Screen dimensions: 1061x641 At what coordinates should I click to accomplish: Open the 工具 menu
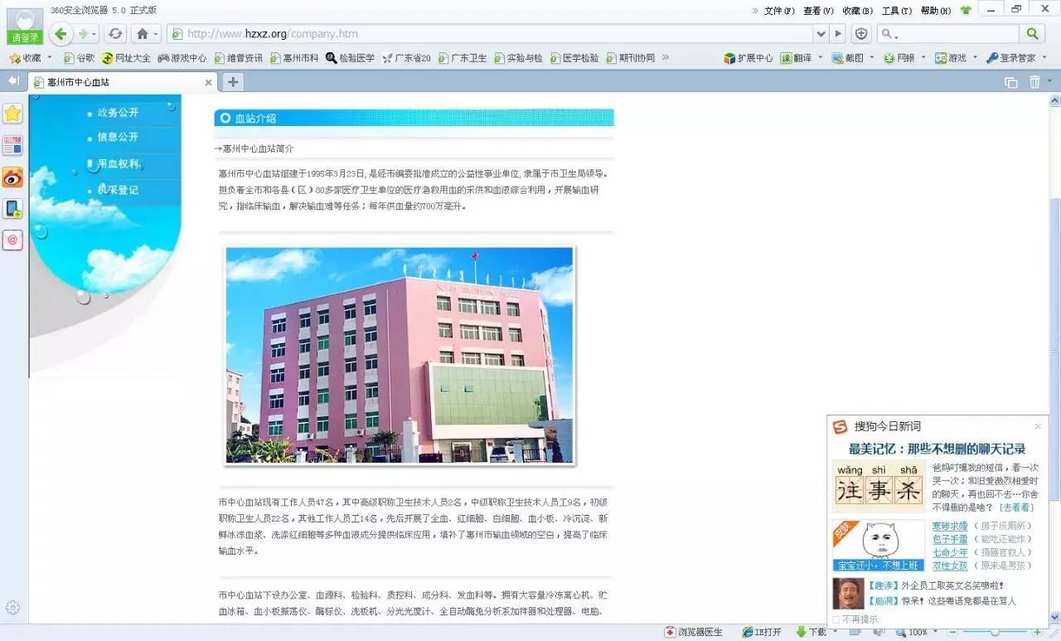point(894,9)
